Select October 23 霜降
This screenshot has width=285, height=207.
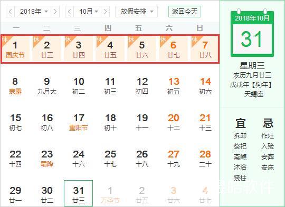coord(47,158)
